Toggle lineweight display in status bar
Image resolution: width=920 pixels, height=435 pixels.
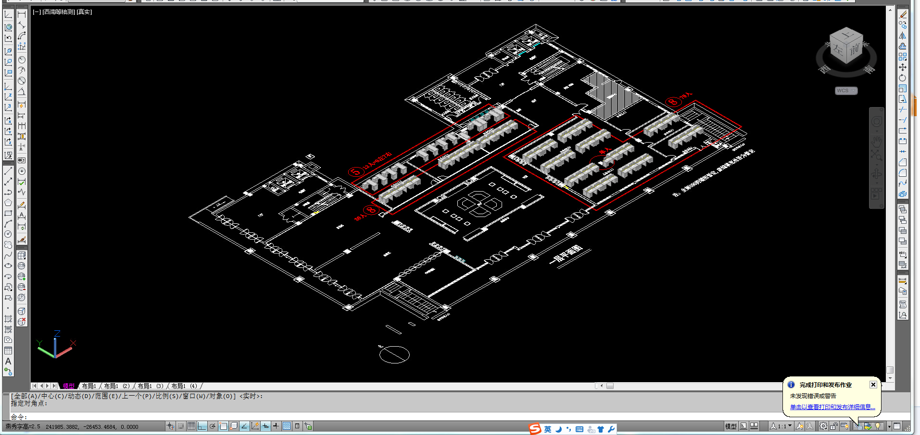(x=276, y=426)
